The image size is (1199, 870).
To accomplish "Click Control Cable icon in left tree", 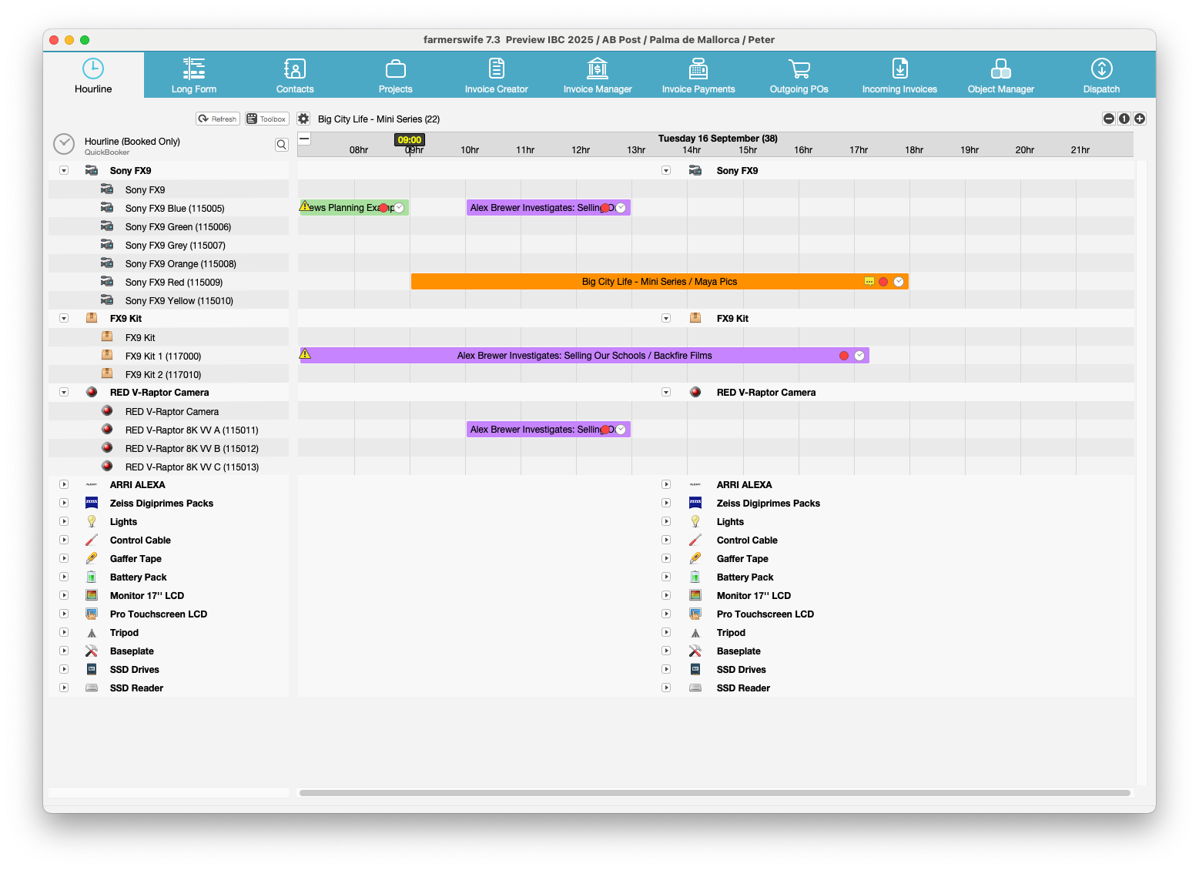I will (92, 540).
